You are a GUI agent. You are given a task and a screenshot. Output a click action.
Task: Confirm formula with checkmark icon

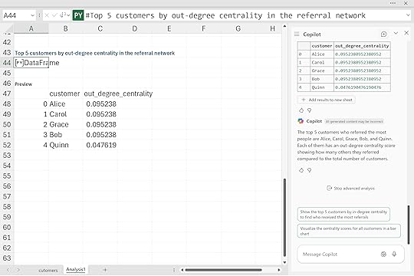pos(54,15)
